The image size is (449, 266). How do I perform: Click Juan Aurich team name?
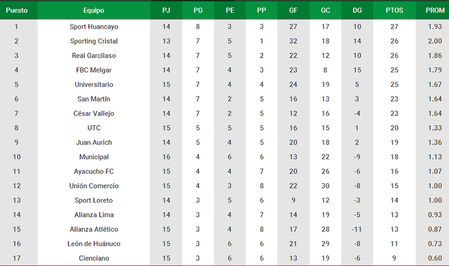94,142
